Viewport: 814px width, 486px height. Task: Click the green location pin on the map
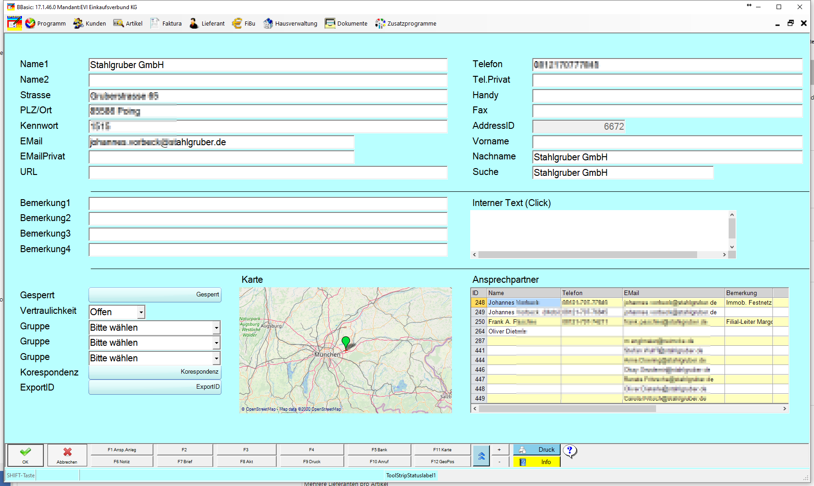tap(346, 343)
